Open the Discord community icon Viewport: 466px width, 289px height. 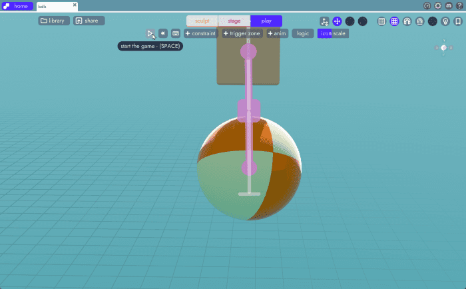tap(448, 5)
